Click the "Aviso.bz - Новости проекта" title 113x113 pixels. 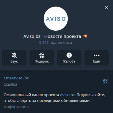[x=52, y=36]
